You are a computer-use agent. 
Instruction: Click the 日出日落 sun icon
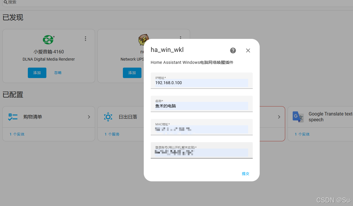(108, 117)
